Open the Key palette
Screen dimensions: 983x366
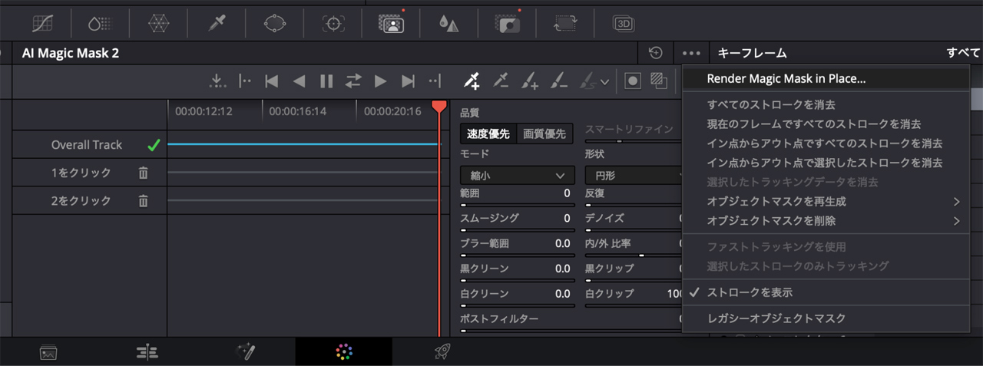tap(508, 23)
